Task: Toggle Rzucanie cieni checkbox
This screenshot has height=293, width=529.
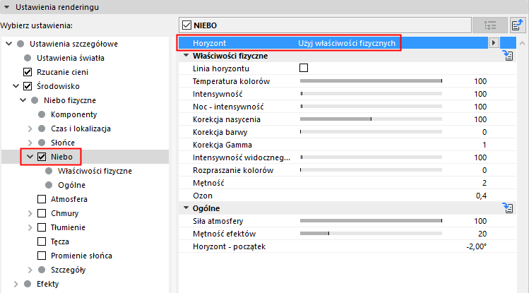Action: point(28,72)
